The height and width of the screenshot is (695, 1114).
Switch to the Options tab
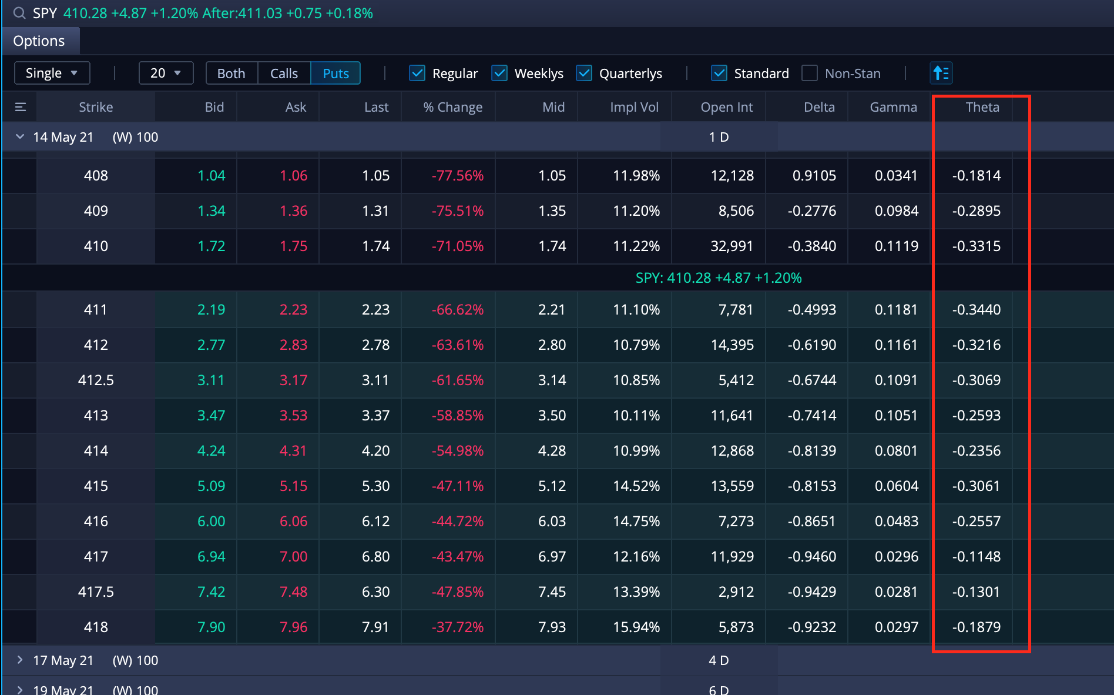pyautogui.click(x=39, y=41)
